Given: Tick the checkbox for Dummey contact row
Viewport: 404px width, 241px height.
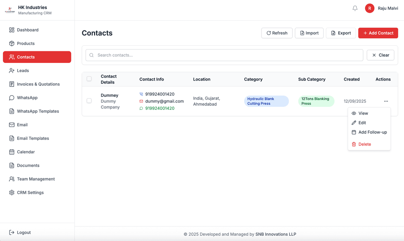Looking at the screenshot, I should 89,100.
